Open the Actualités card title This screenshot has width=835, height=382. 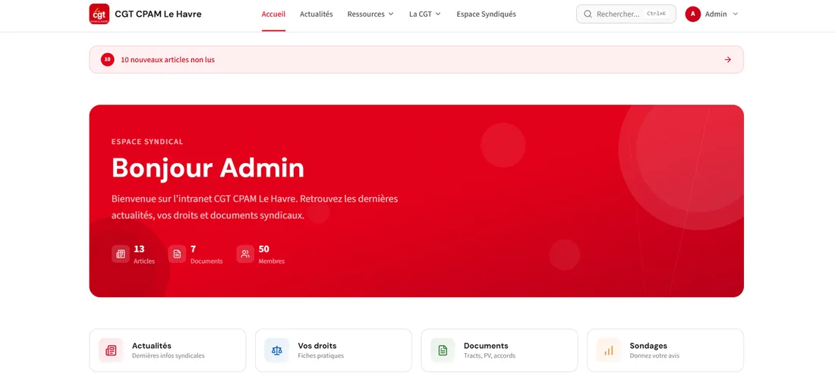152,346
